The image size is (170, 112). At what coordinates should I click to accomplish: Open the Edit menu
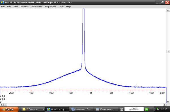(9, 6)
